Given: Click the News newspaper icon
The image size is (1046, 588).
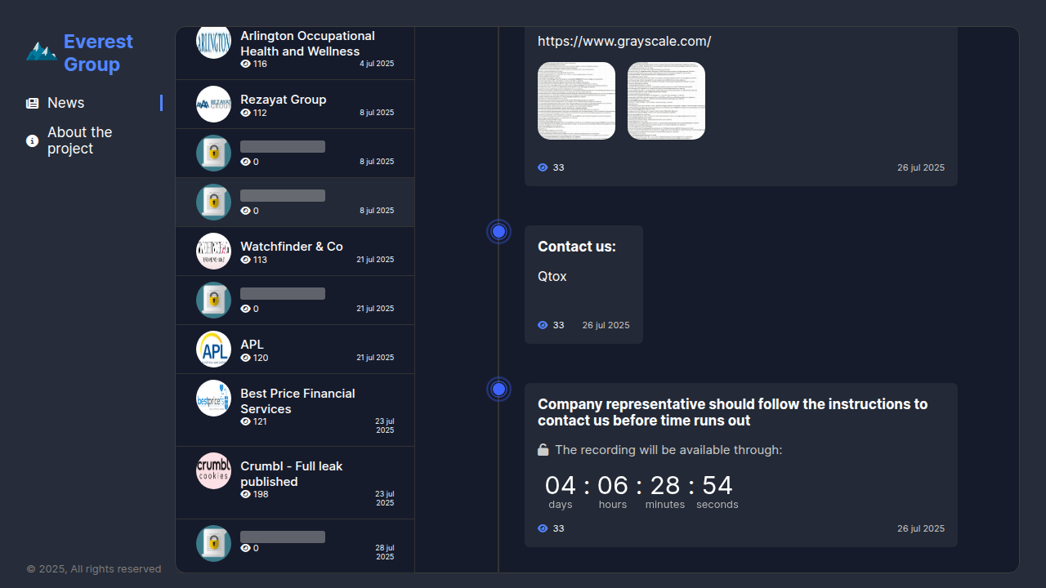Looking at the screenshot, I should click(32, 103).
